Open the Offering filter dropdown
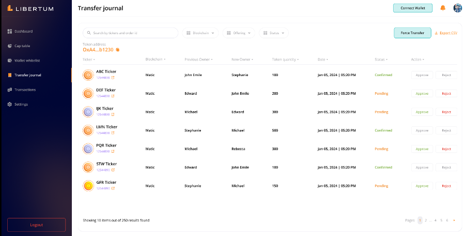467x236 pixels. 239,33
